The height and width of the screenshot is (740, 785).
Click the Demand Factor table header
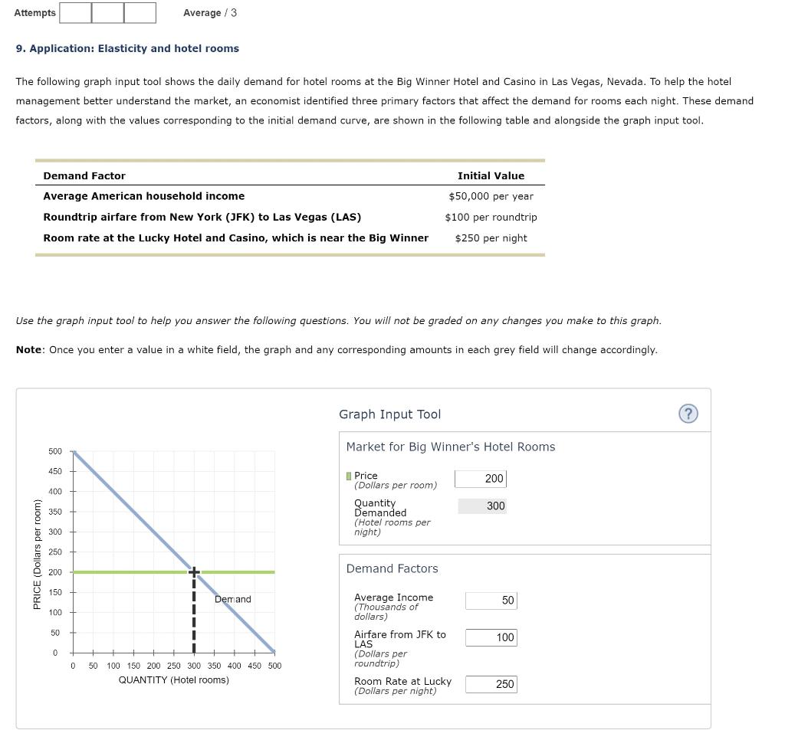click(x=84, y=175)
